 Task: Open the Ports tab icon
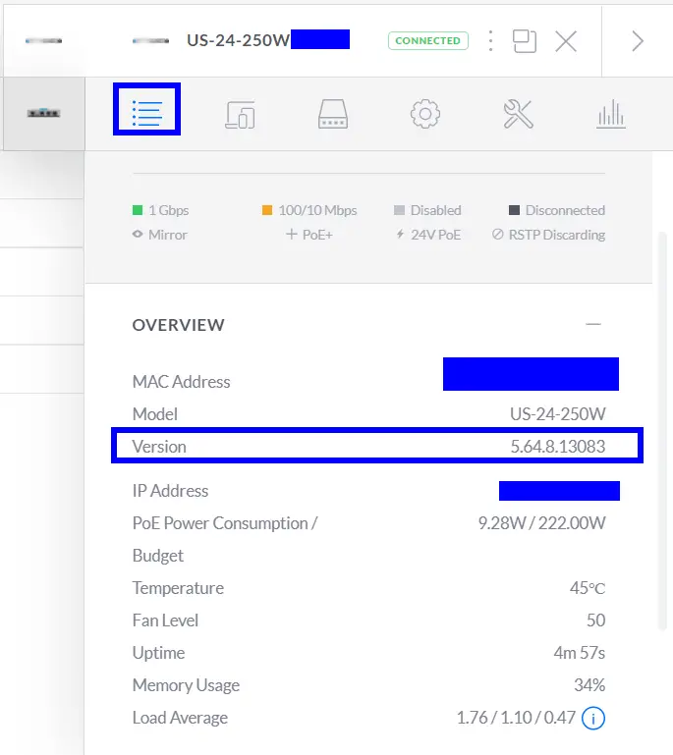(333, 114)
